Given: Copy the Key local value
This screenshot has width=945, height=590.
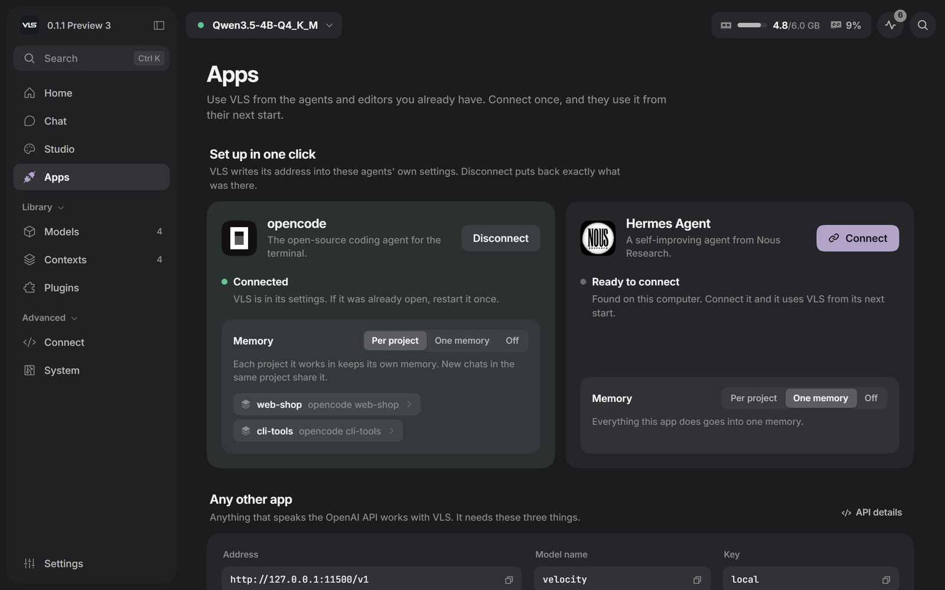Looking at the screenshot, I should (886, 580).
